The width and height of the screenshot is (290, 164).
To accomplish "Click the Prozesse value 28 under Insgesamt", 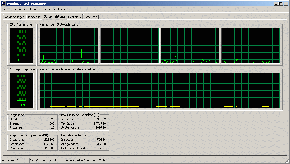I will pyautogui.click(x=53, y=128).
